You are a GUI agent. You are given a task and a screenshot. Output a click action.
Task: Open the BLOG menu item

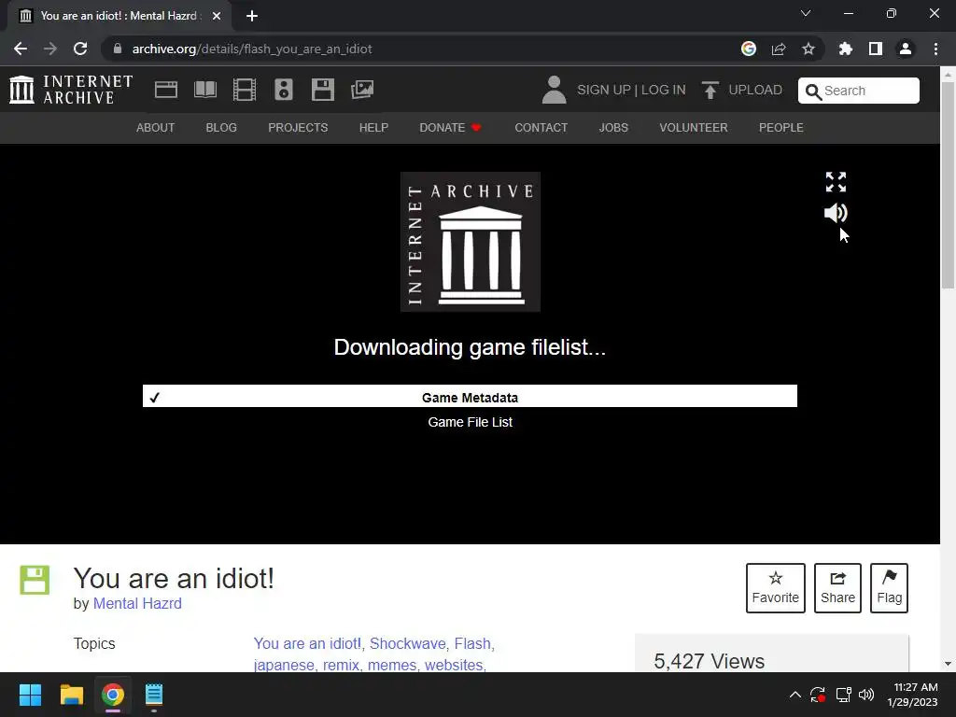(221, 127)
